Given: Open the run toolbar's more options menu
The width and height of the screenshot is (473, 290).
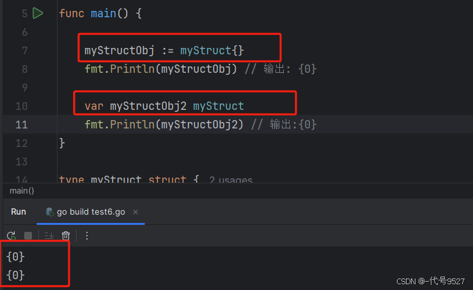Looking at the screenshot, I should point(87,236).
